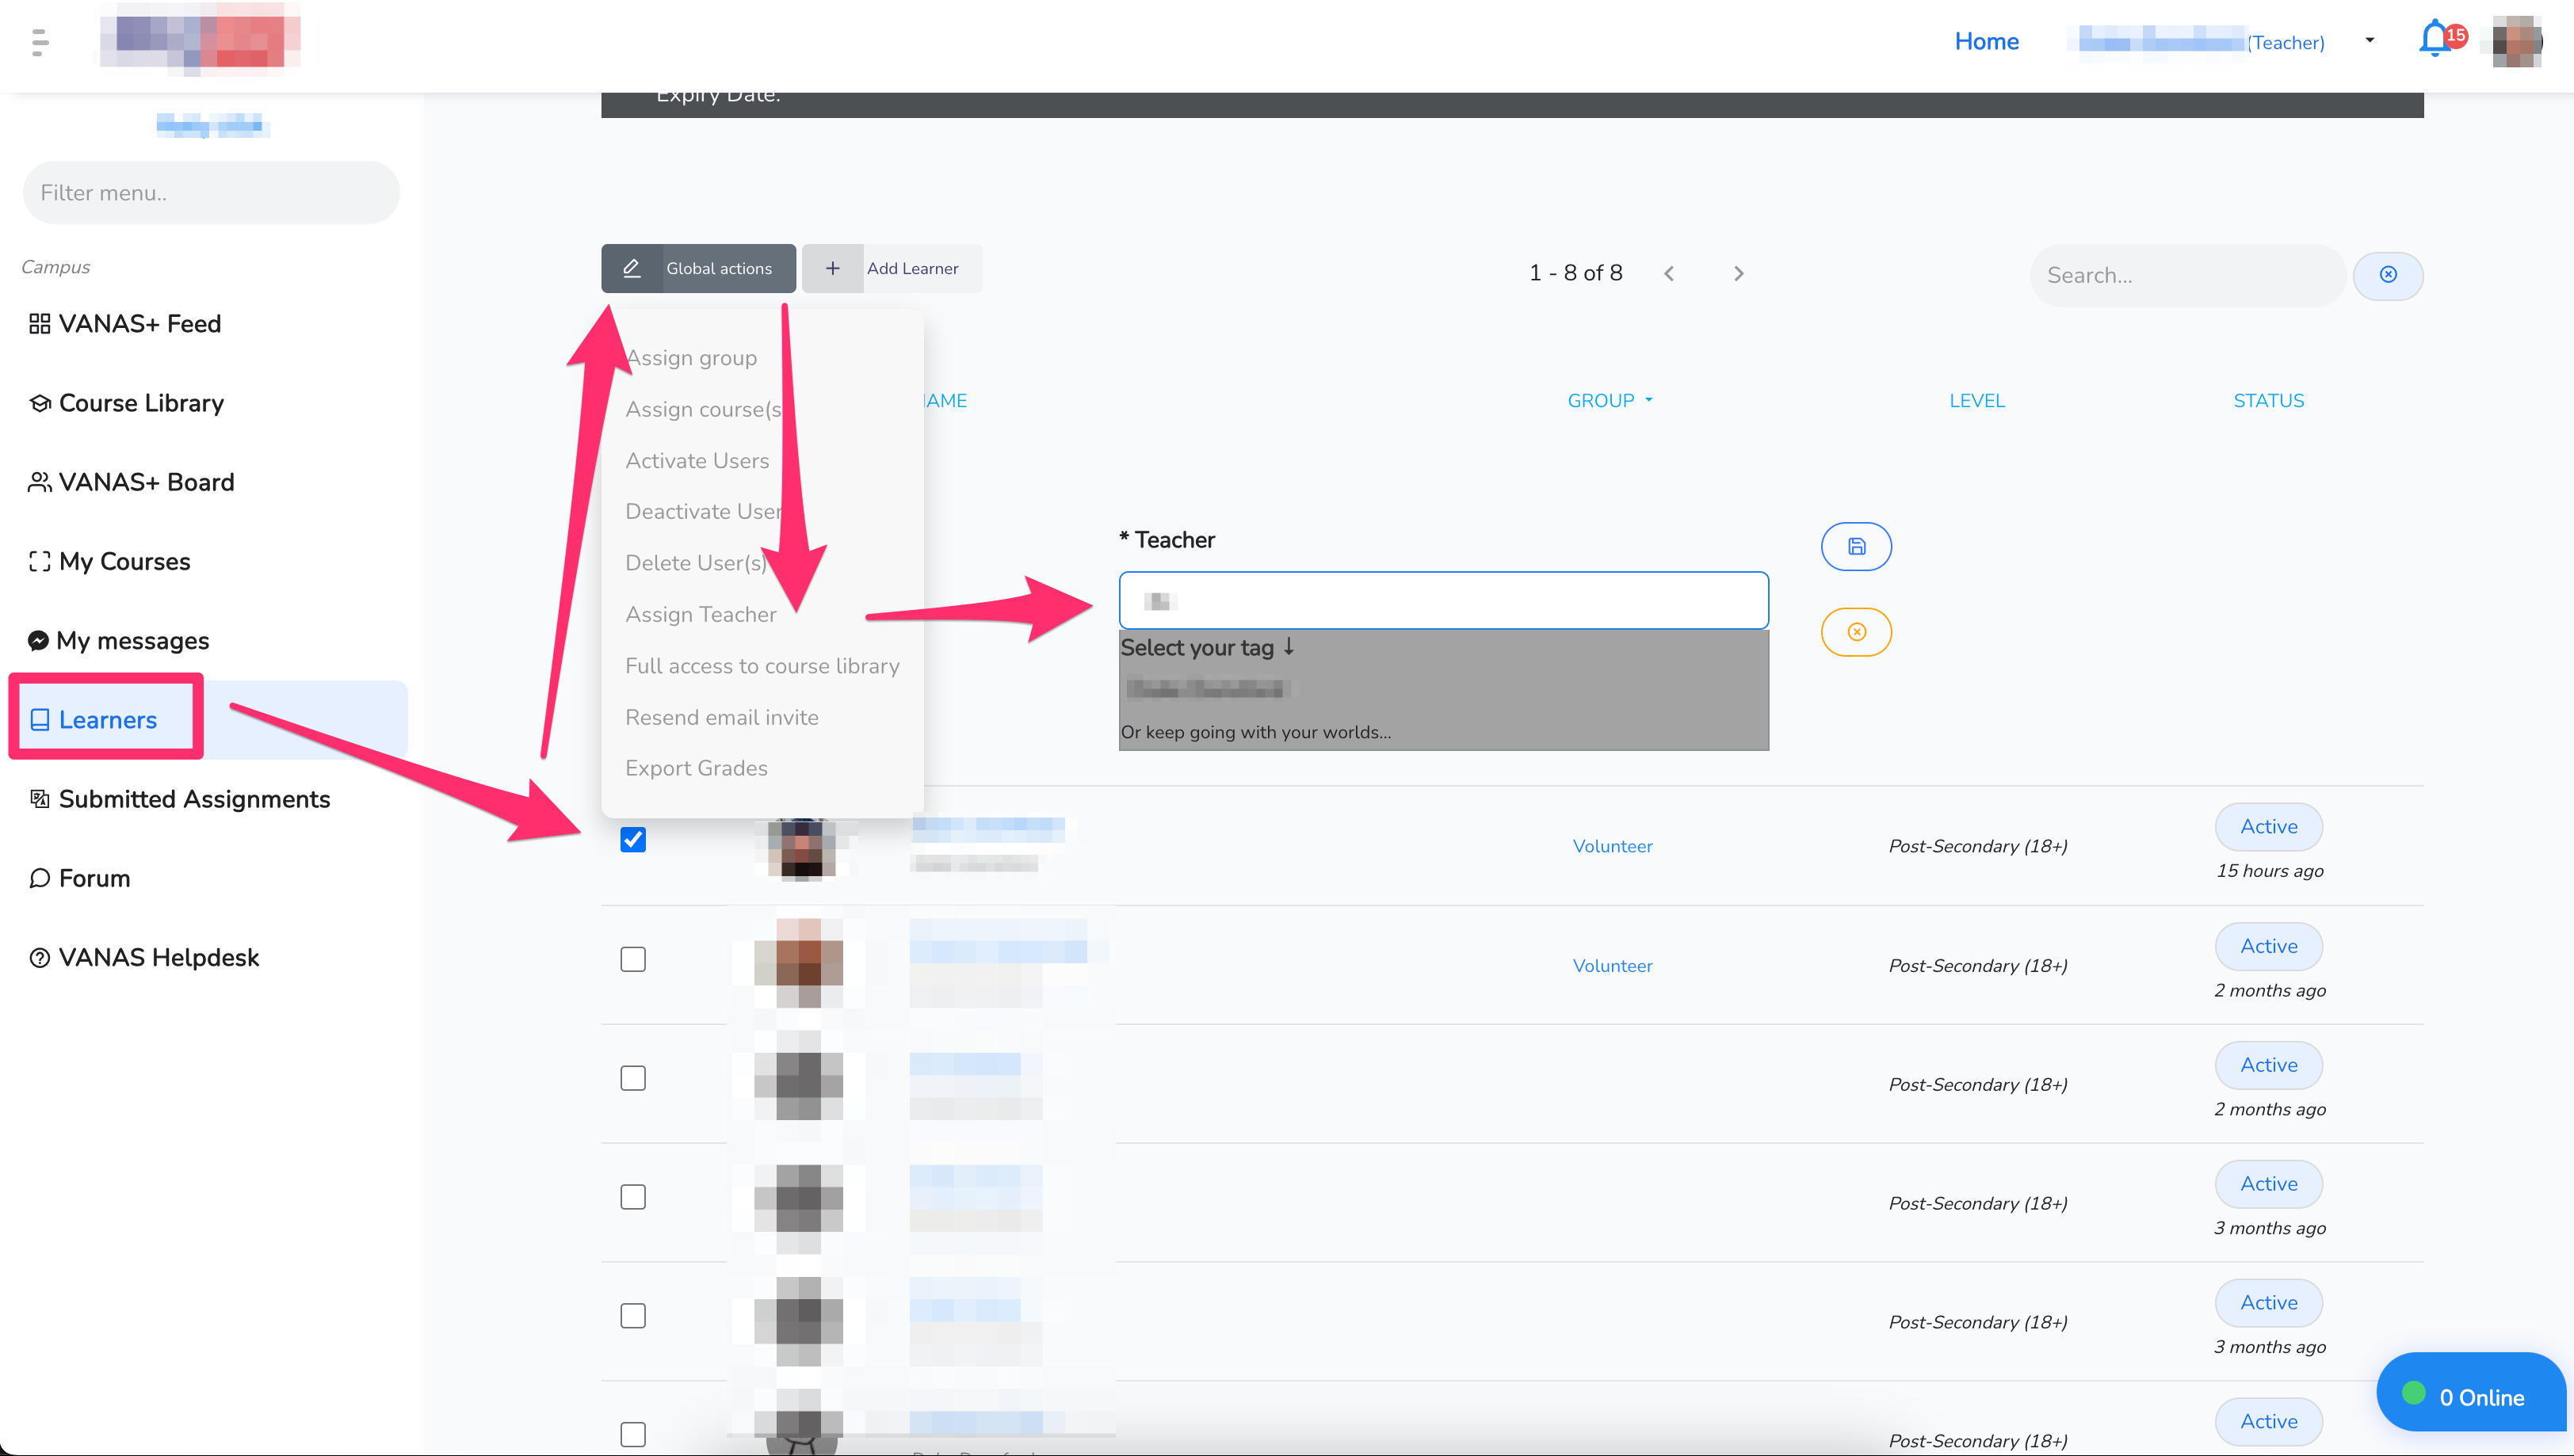Click the hamburger menu icon

40,42
